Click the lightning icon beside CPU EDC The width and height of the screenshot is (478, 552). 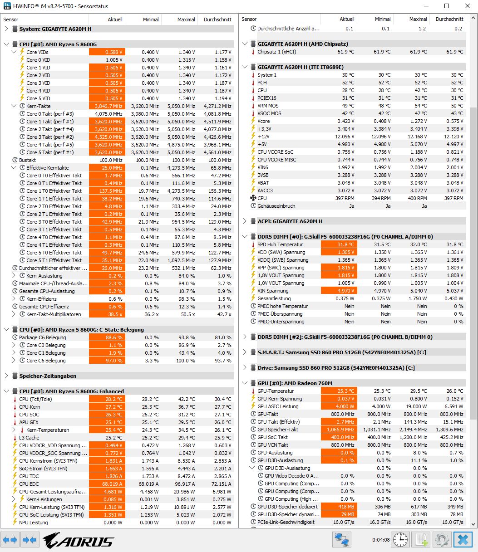15,484
